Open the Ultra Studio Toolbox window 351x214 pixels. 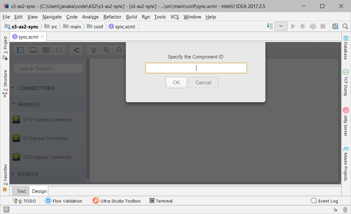[117, 201]
